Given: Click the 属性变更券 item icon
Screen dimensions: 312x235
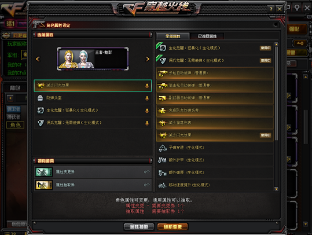Looking at the screenshot, I should tap(44, 172).
